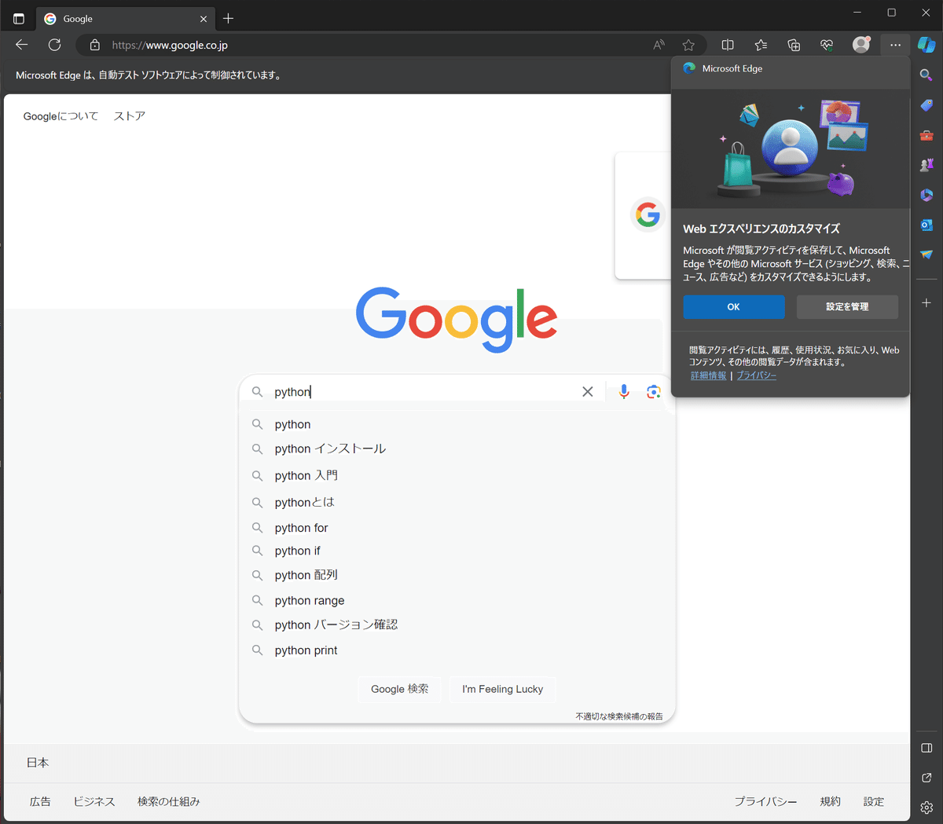Open the user profile avatar
This screenshot has height=824, width=943.
pos(861,45)
